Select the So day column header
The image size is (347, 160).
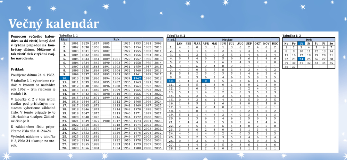tap(331, 43)
